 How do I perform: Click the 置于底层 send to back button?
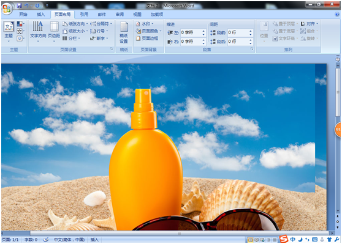285,31
